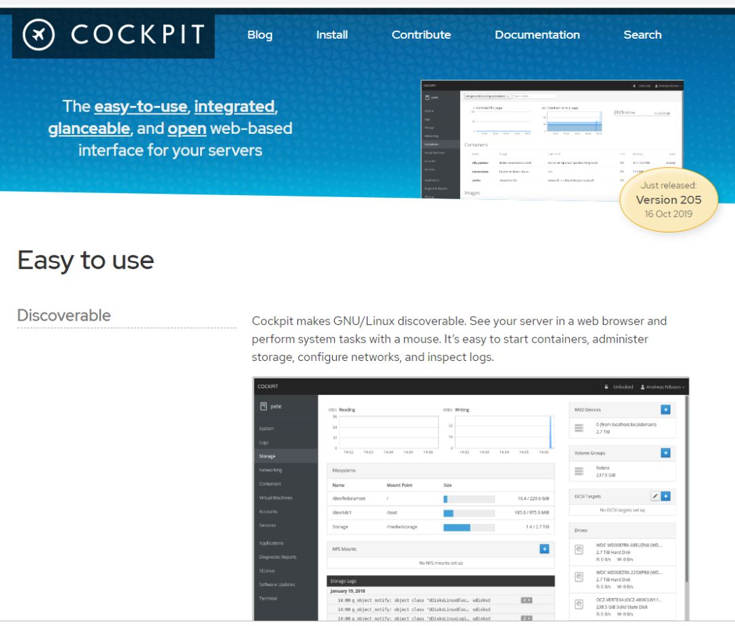Click the Cockpit airplane logo icon
This screenshot has height=626, width=735.
[x=38, y=35]
